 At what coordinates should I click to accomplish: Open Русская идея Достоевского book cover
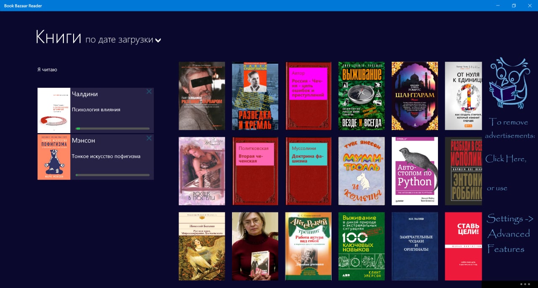pyautogui.click(x=202, y=246)
